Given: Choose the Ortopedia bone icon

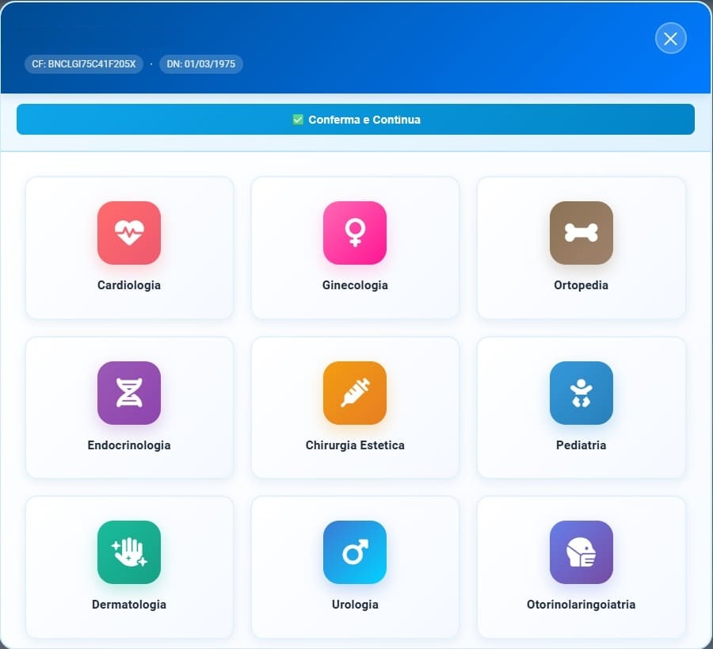Looking at the screenshot, I should click(x=581, y=233).
